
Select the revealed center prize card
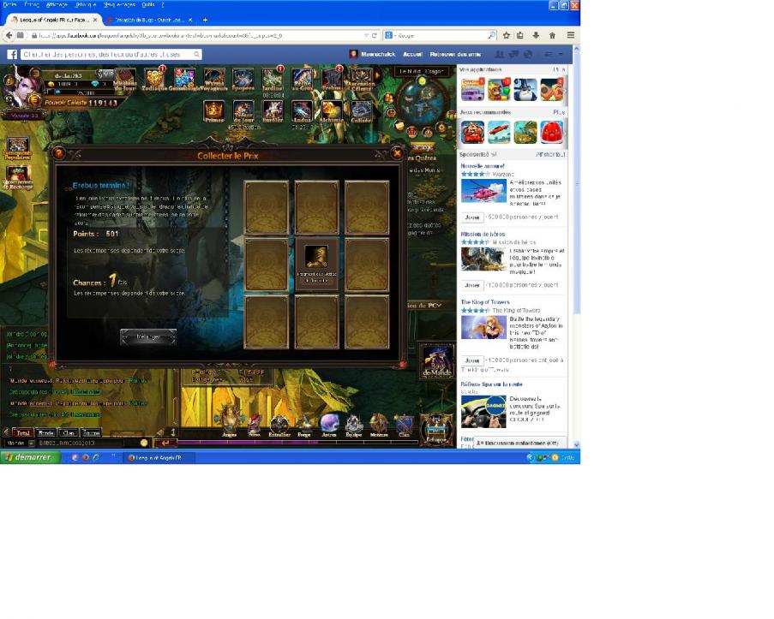(316, 265)
